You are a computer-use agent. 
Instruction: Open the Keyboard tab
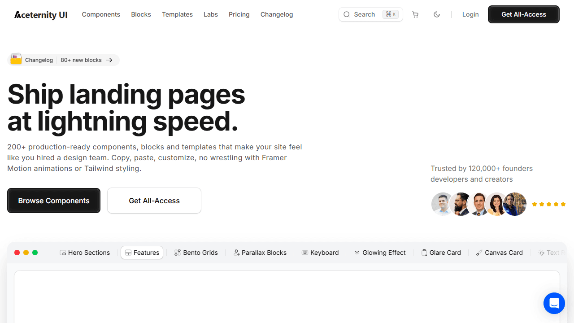(320, 253)
